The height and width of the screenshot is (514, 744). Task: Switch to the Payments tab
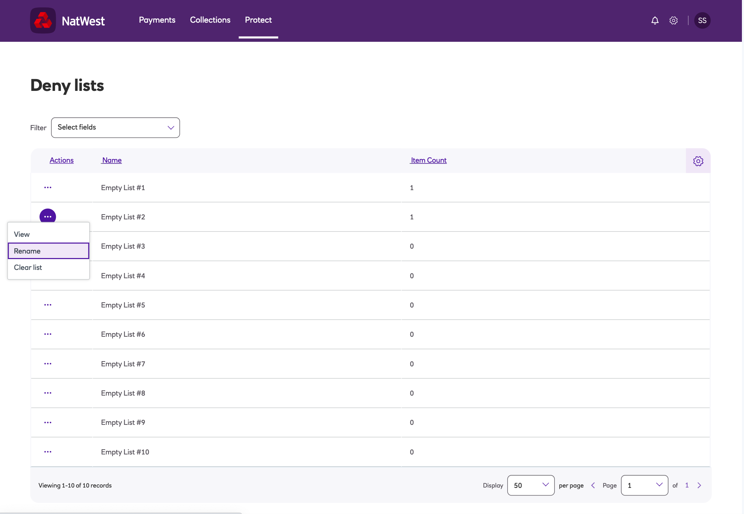point(157,20)
